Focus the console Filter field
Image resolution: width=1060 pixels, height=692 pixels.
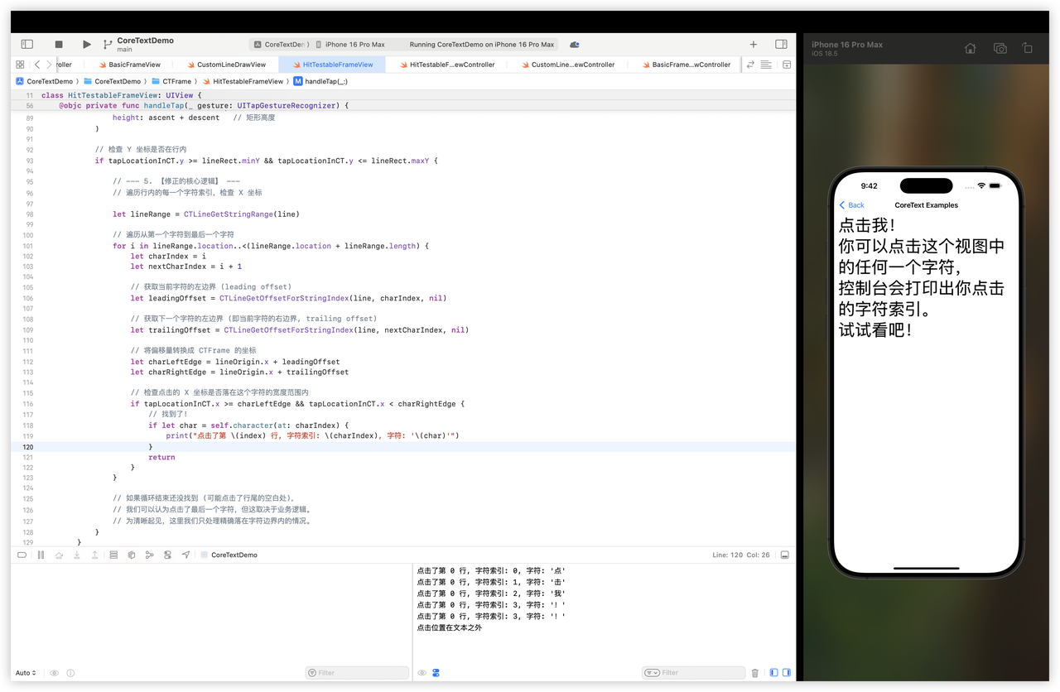point(693,673)
